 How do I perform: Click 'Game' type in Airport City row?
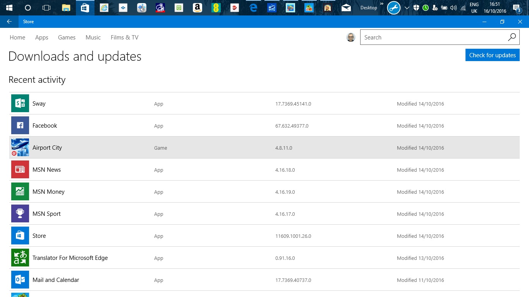pyautogui.click(x=161, y=148)
